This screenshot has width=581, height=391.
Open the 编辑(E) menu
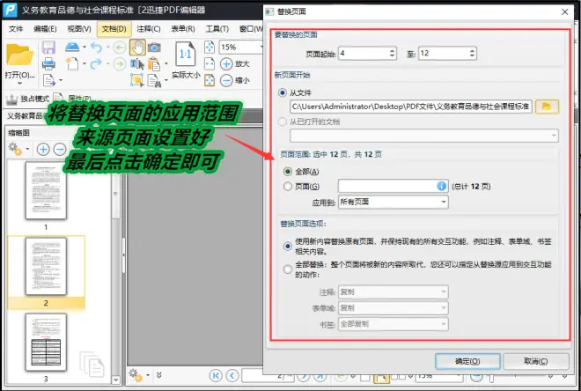45,29
